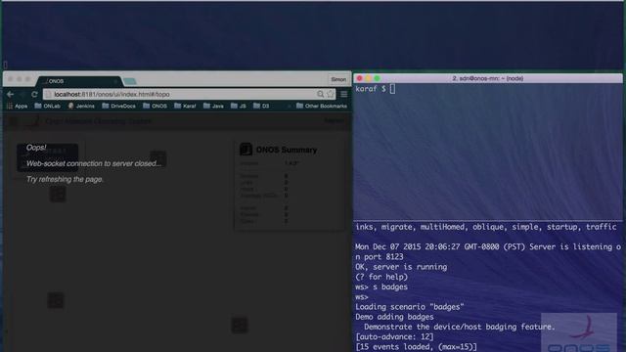
Task: Click the terminal title "sdn@onos-mn: ~ (node)"
Action: 488,78
